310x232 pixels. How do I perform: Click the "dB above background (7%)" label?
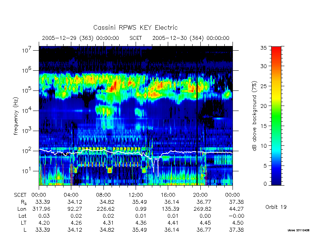[x=255, y=116]
